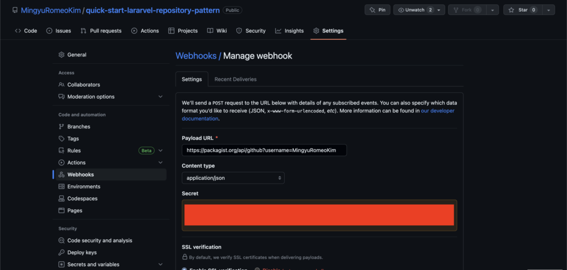Click the Codespaces icon in sidebar
567x270 pixels.
coord(61,199)
